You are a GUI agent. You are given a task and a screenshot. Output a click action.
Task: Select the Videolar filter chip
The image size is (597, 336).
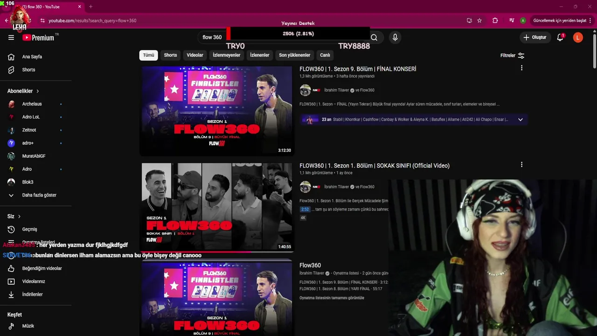(x=195, y=55)
